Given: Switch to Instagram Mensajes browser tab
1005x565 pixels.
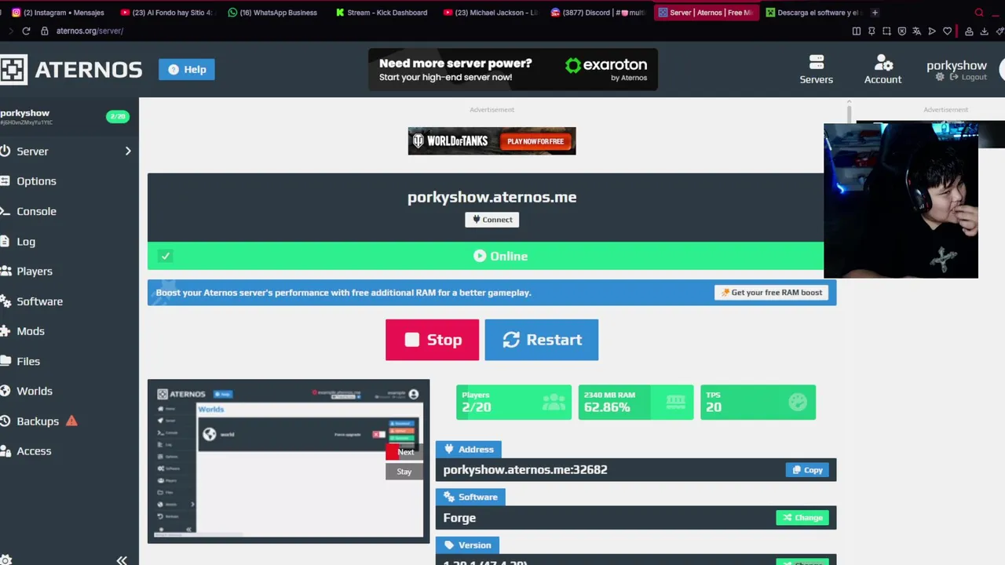Looking at the screenshot, I should point(58,13).
